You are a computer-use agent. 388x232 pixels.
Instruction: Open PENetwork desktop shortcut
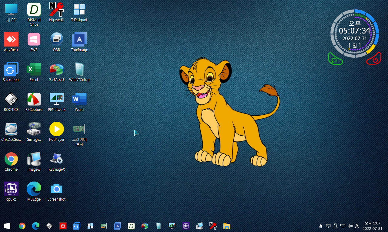coord(57,102)
